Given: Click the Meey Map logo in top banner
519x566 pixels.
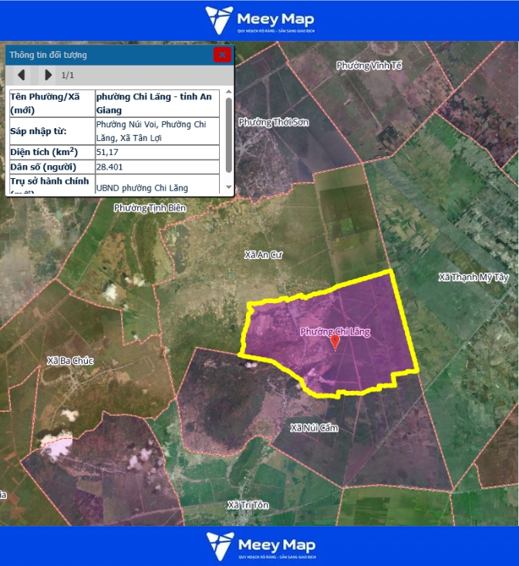Looking at the screenshot, I should click(x=259, y=21).
